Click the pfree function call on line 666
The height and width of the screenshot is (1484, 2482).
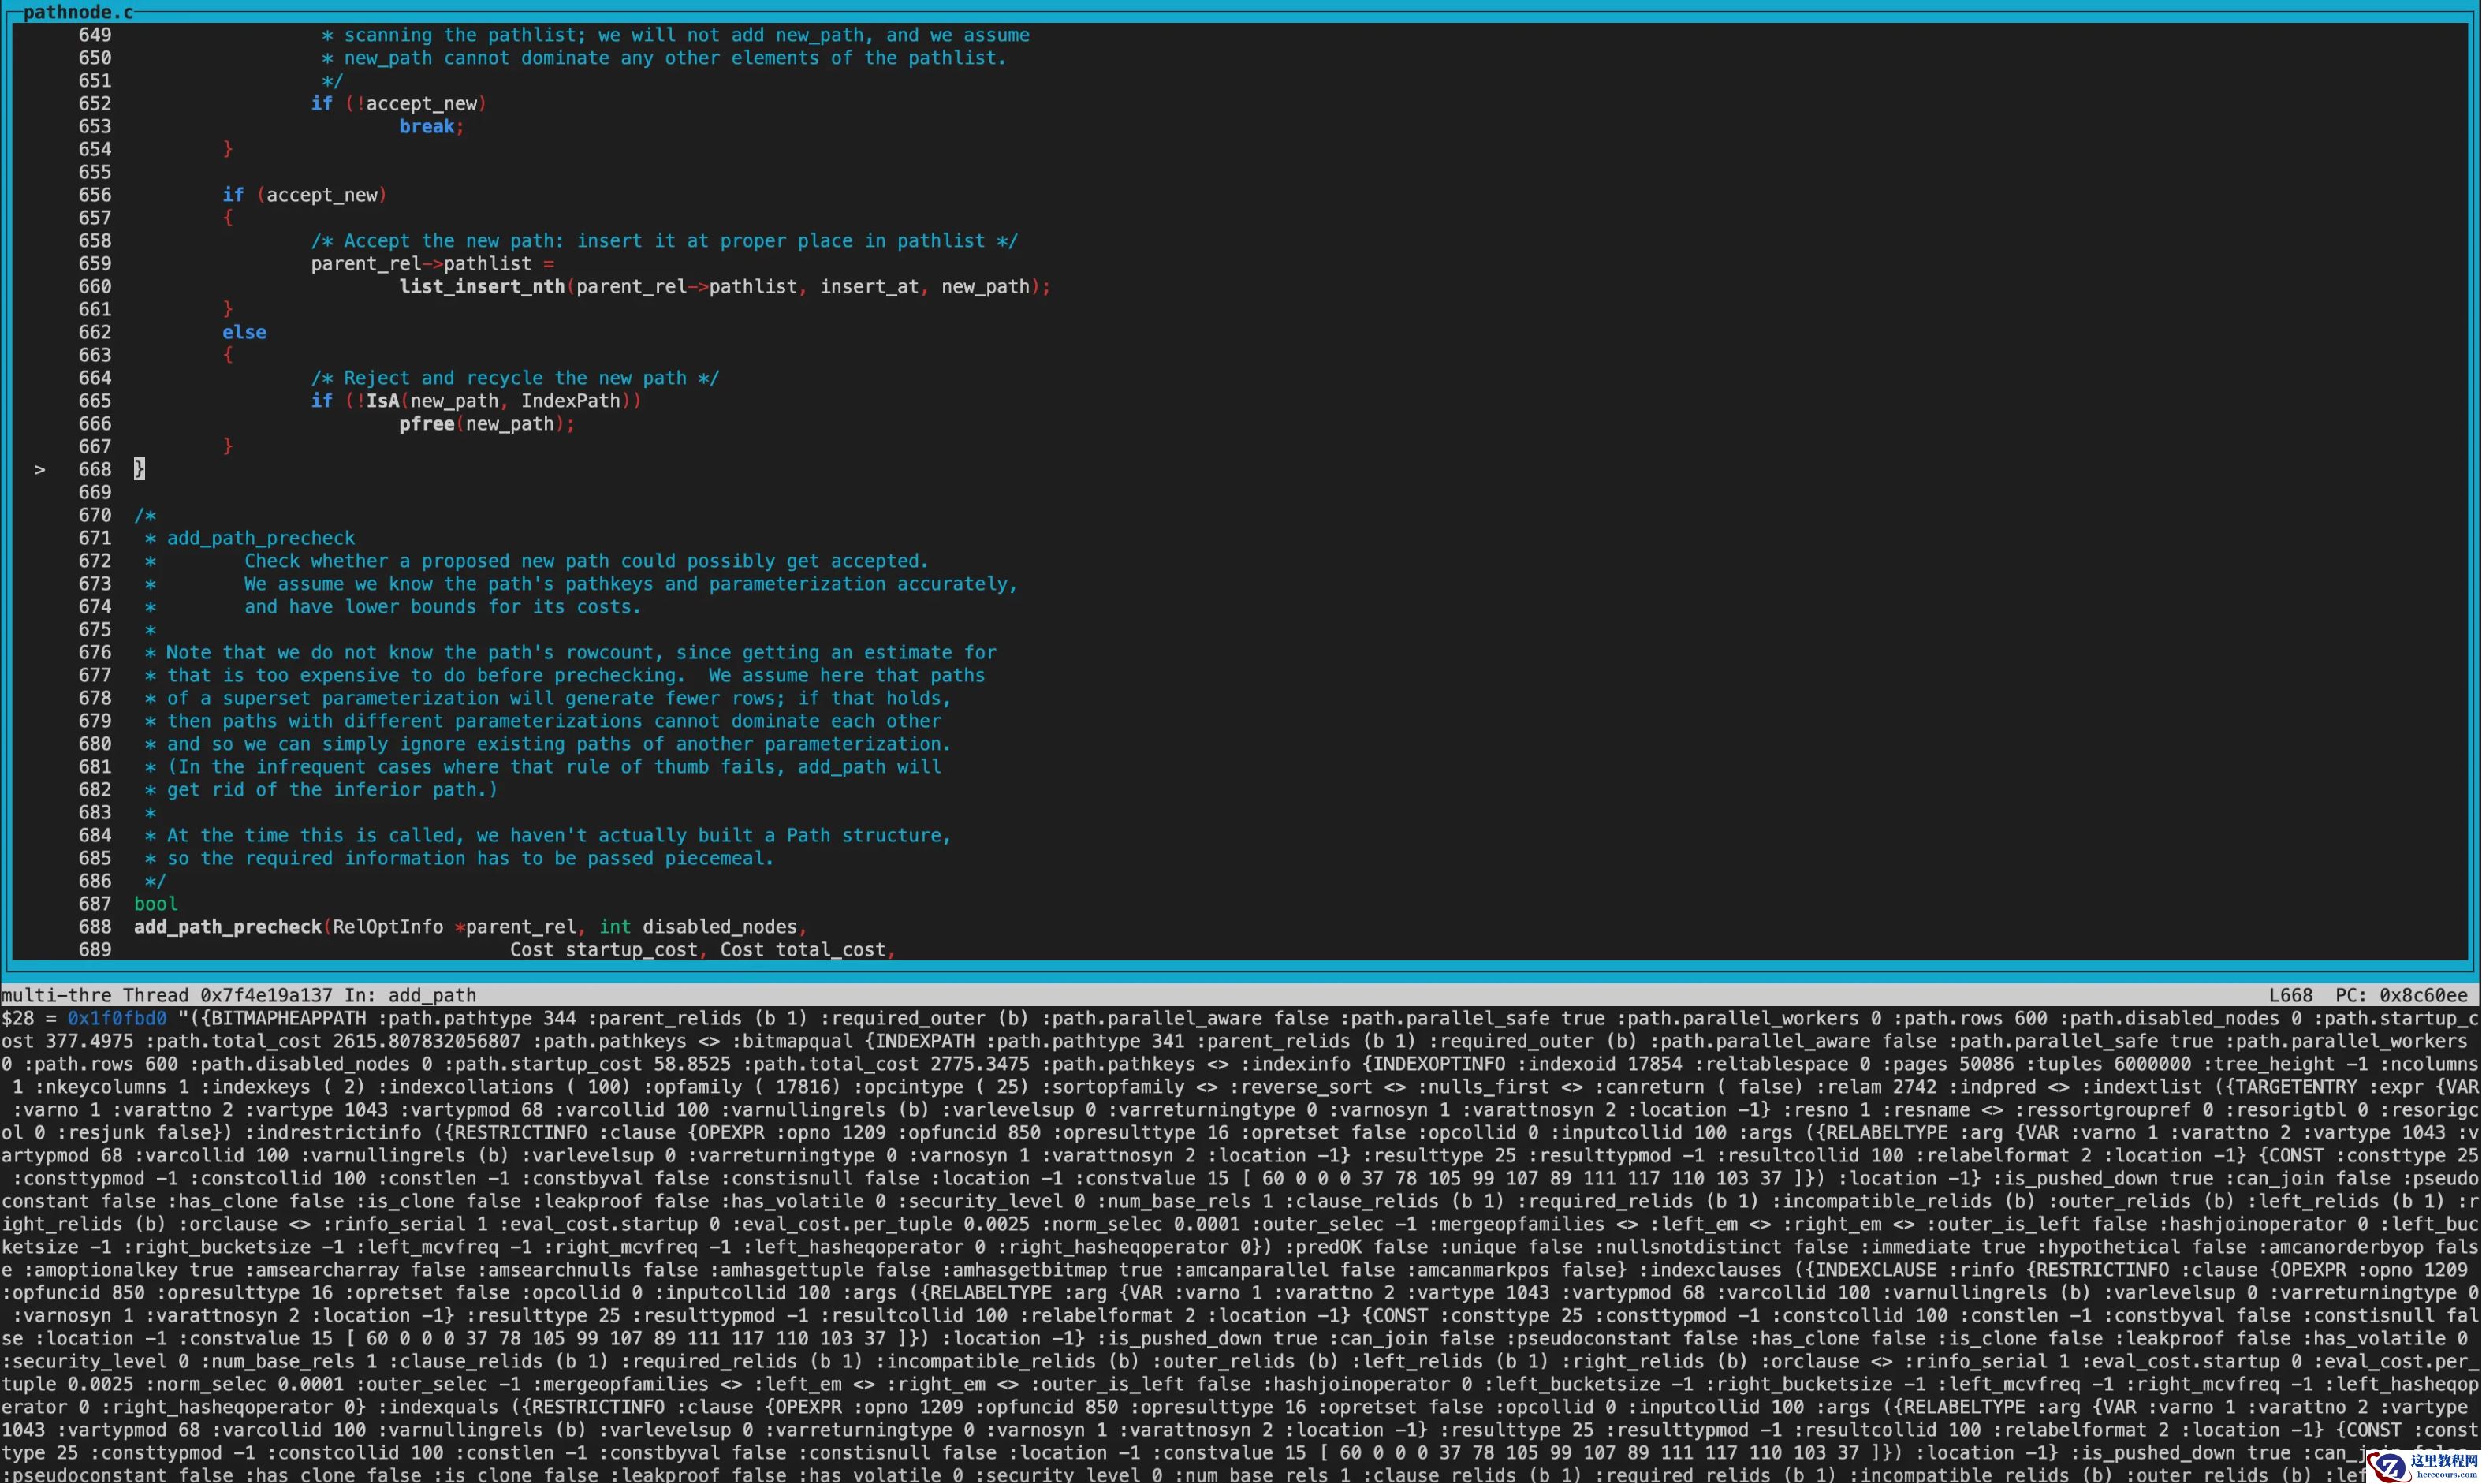pyautogui.click(x=427, y=424)
